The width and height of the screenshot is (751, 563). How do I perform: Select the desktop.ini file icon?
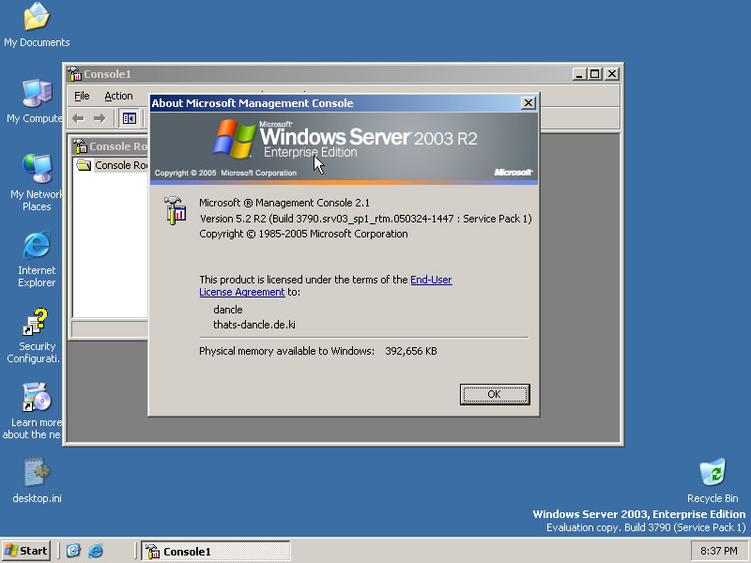tap(37, 473)
